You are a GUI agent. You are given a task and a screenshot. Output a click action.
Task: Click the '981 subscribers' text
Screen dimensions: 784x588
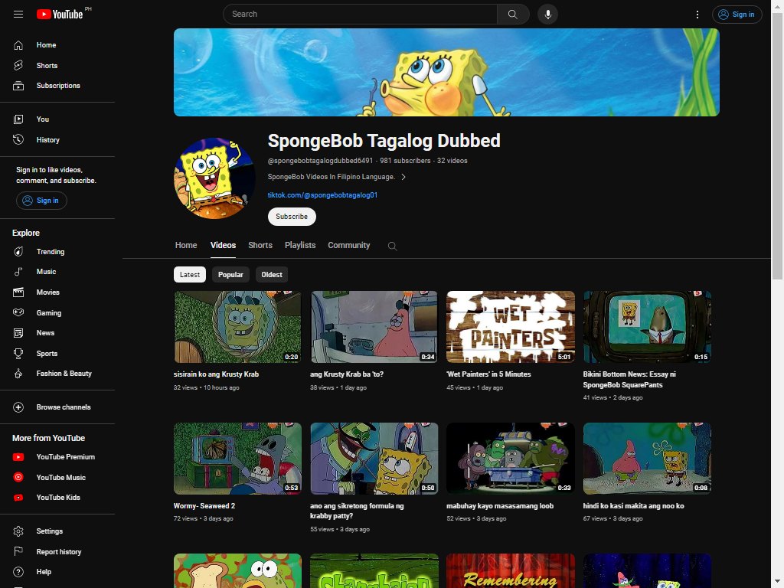tap(405, 161)
